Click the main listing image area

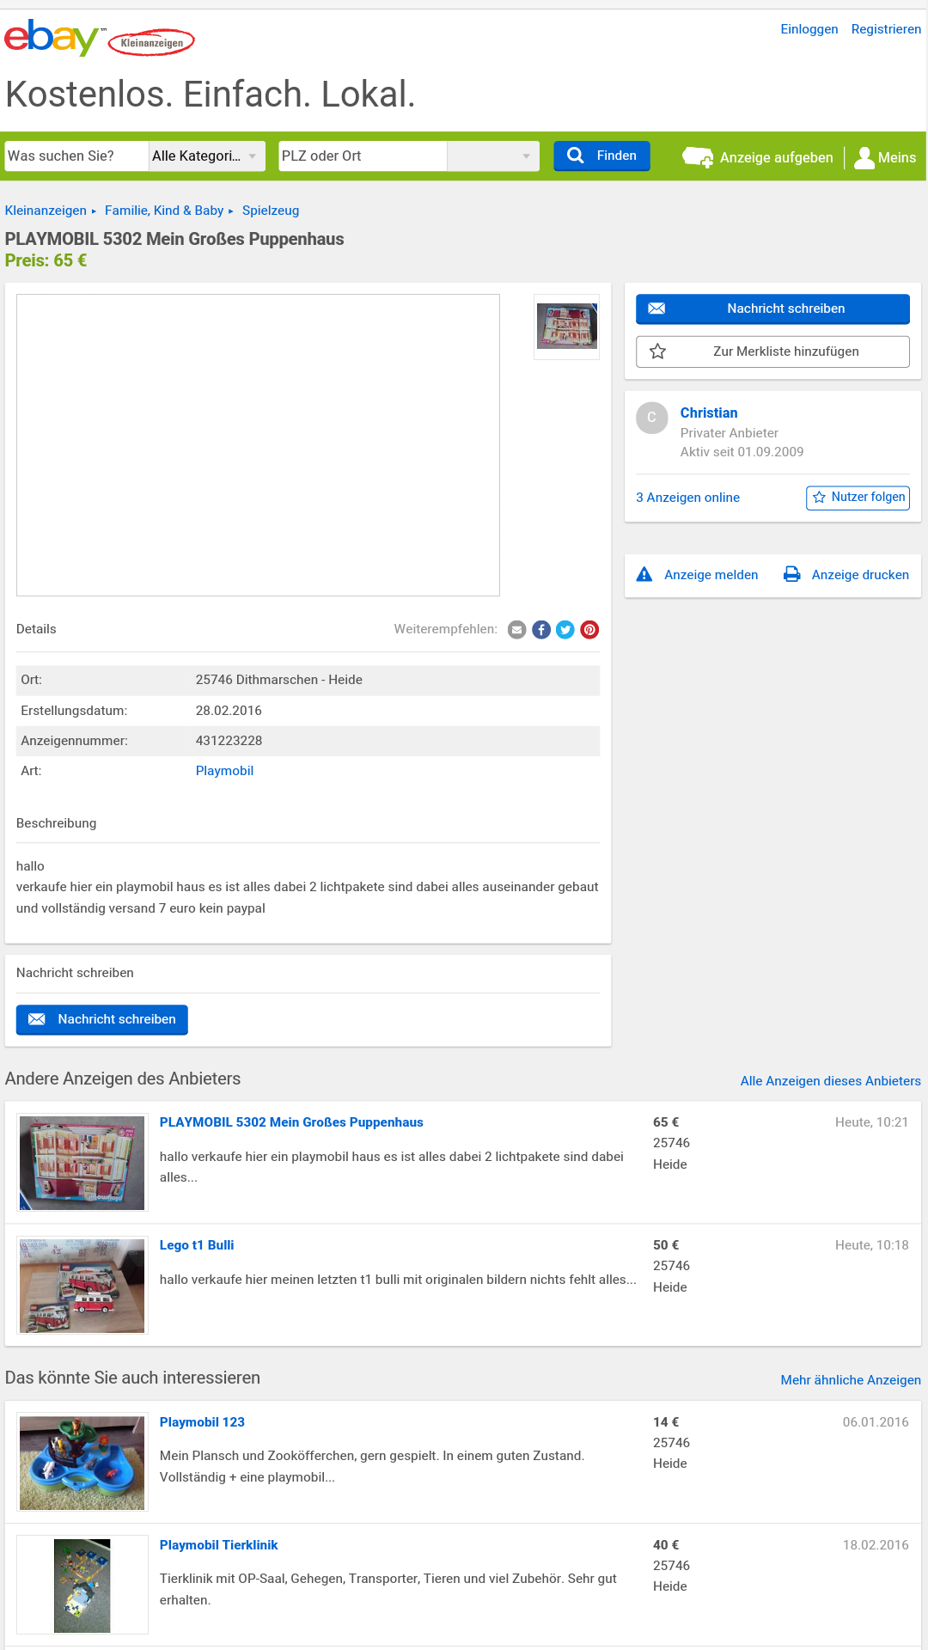pyautogui.click(x=258, y=445)
